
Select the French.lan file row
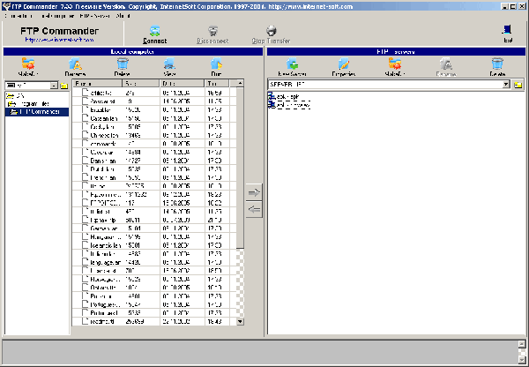pos(154,177)
